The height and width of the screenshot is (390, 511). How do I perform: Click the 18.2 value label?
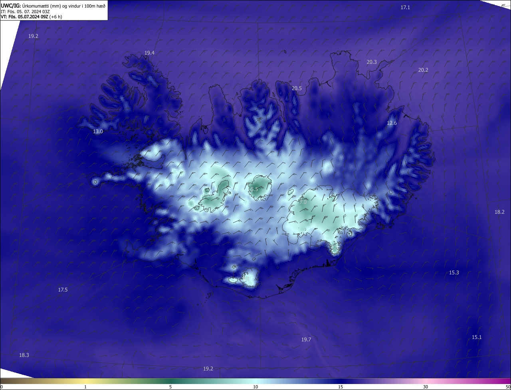tap(499, 212)
